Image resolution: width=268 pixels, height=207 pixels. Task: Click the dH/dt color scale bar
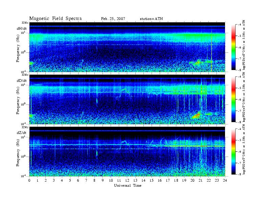click(233, 47)
